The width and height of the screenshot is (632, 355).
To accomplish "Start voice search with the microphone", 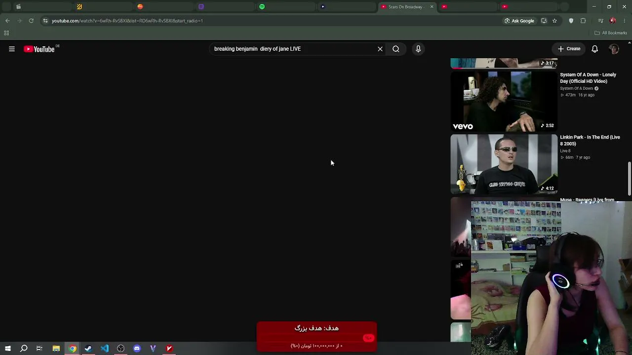I will pos(418,49).
